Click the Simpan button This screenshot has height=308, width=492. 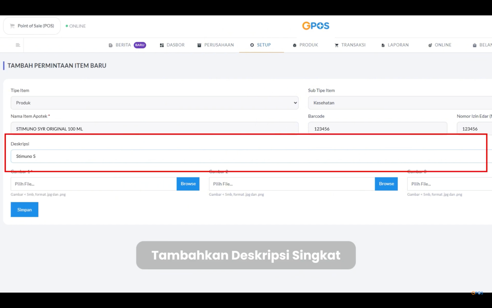click(x=25, y=210)
